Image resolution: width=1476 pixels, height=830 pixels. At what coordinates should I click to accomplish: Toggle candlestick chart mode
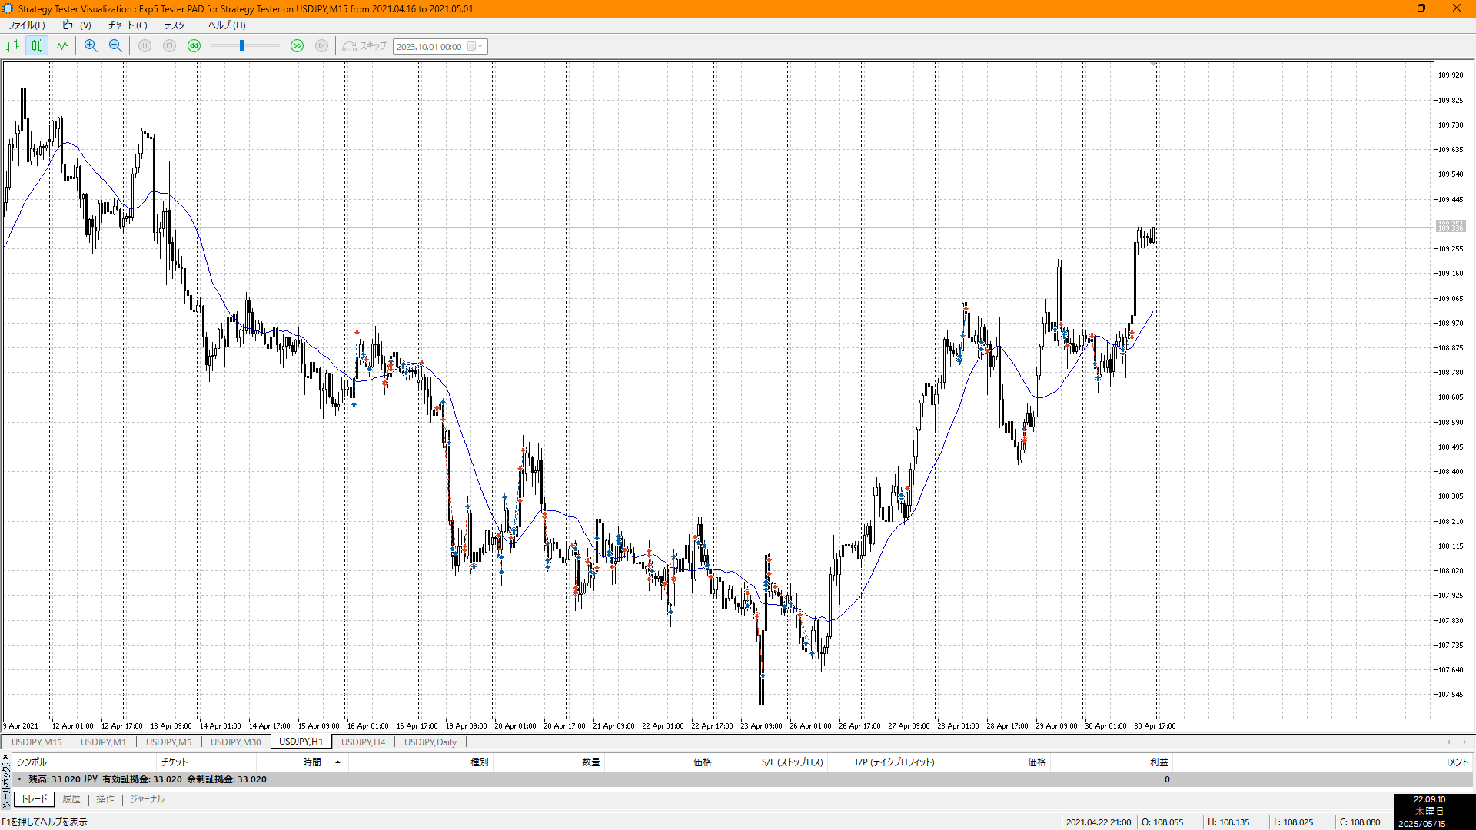tap(37, 46)
